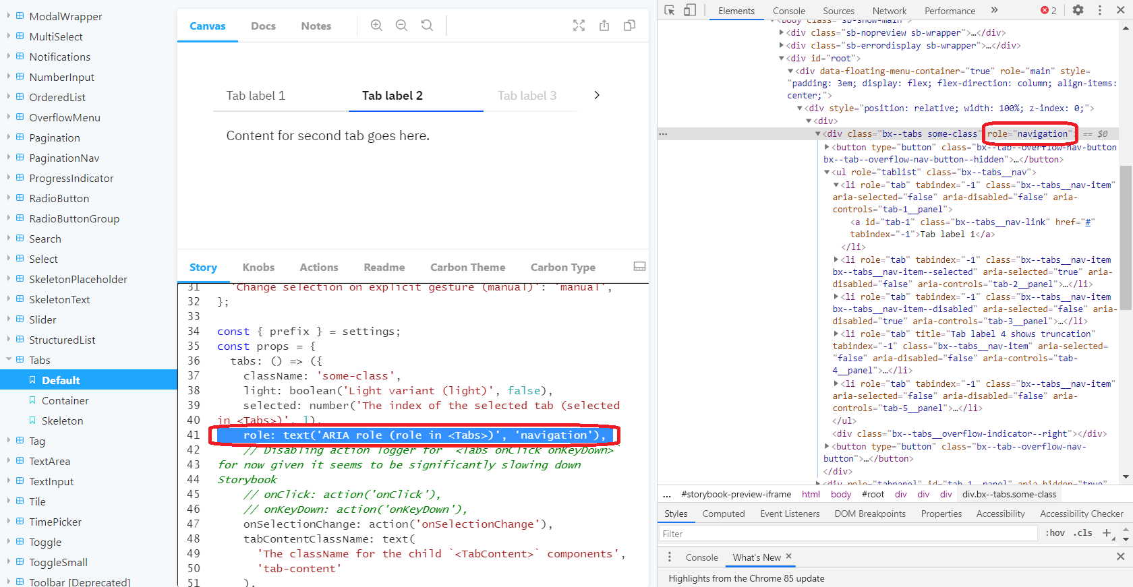Screen dimensions: 1133x587
Task: Open the Computed styles tab
Action: click(x=724, y=514)
